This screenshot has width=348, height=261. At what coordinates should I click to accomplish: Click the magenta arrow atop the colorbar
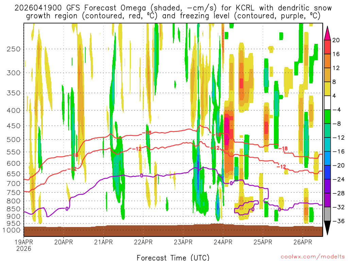tap(327, 33)
